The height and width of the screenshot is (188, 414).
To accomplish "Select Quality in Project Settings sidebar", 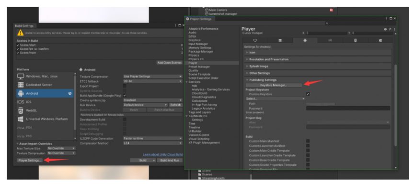I will coord(193,71).
